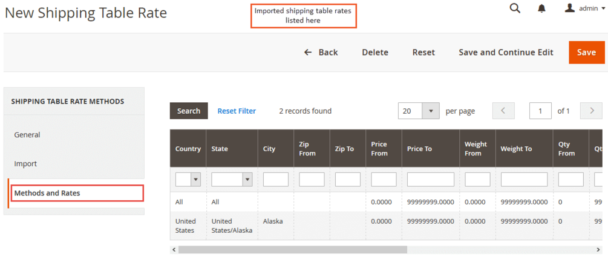Screen dimensions: 608x257
Task: Select the Methods and Rates tab
Action: [47, 193]
